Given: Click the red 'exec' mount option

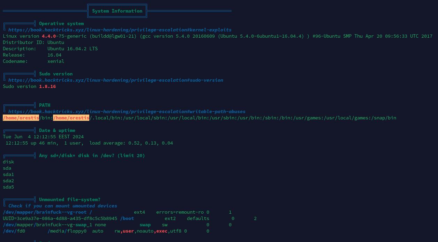Looking at the screenshot, I should (x=162, y=231).
